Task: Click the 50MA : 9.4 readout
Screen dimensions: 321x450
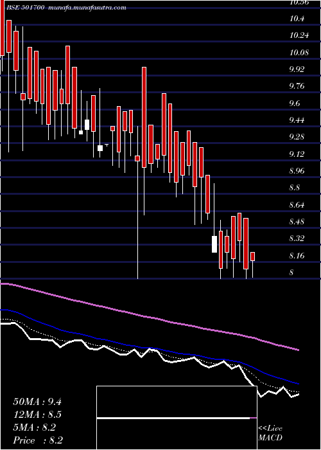Action: (37, 402)
